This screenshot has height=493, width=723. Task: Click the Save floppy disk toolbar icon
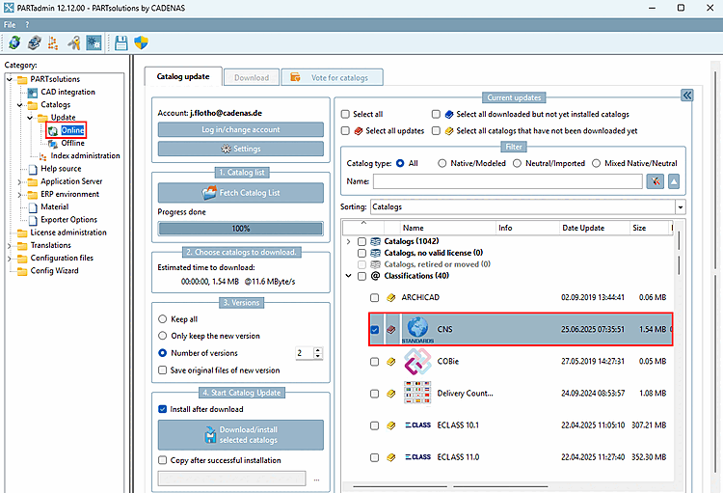pyautogui.click(x=121, y=42)
